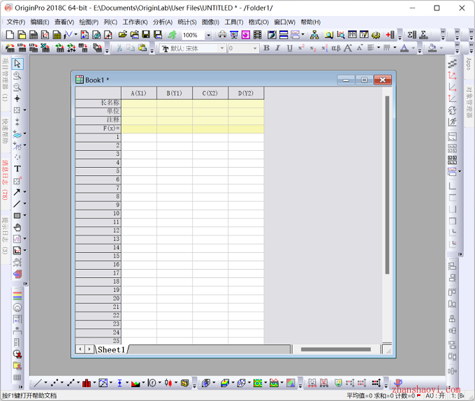Select column header B(Y1)
The image size is (475, 401).
tap(174, 94)
